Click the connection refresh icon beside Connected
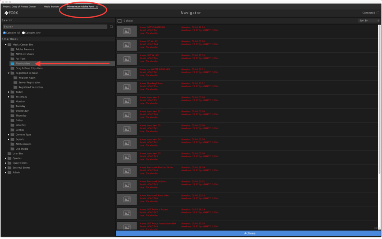 378,13
